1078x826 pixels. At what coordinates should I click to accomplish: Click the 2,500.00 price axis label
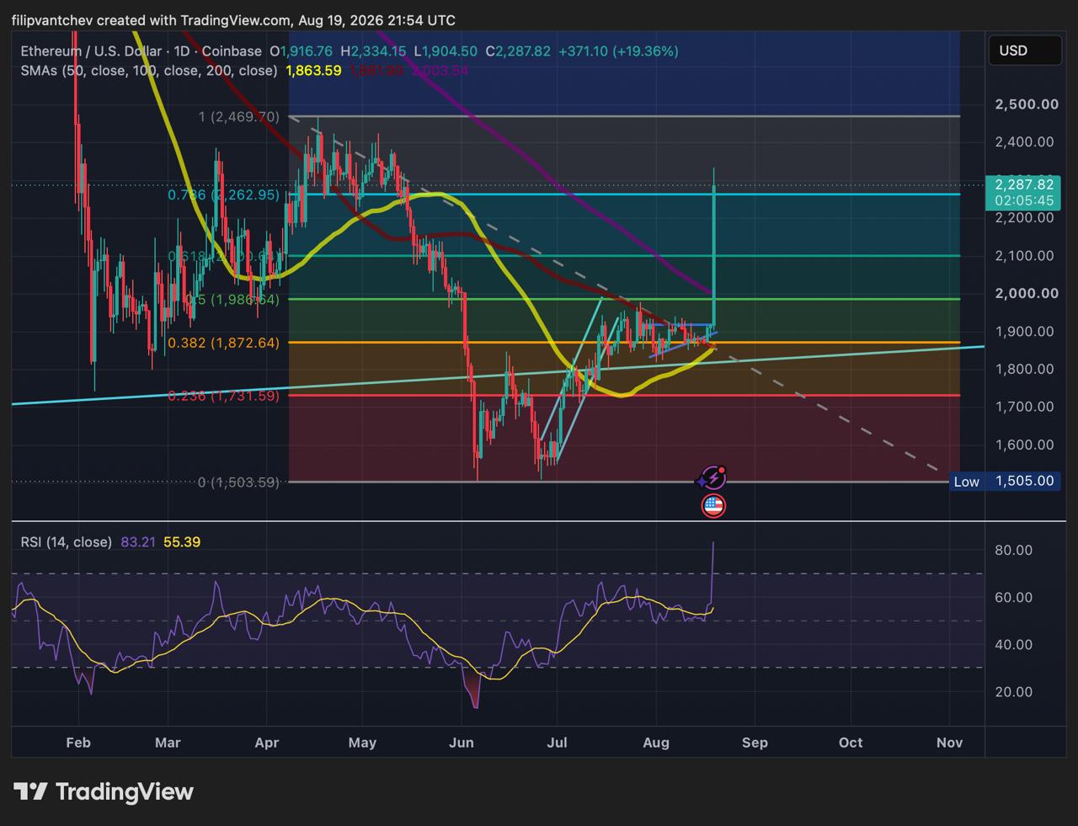coord(1026,104)
